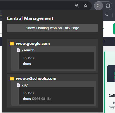This screenshot has height=113, width=115.
Task: Bookmark this page with the star icon
Action: pos(86,6)
